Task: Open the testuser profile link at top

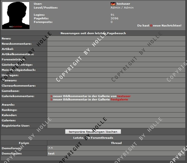Action: tap(123, 4)
